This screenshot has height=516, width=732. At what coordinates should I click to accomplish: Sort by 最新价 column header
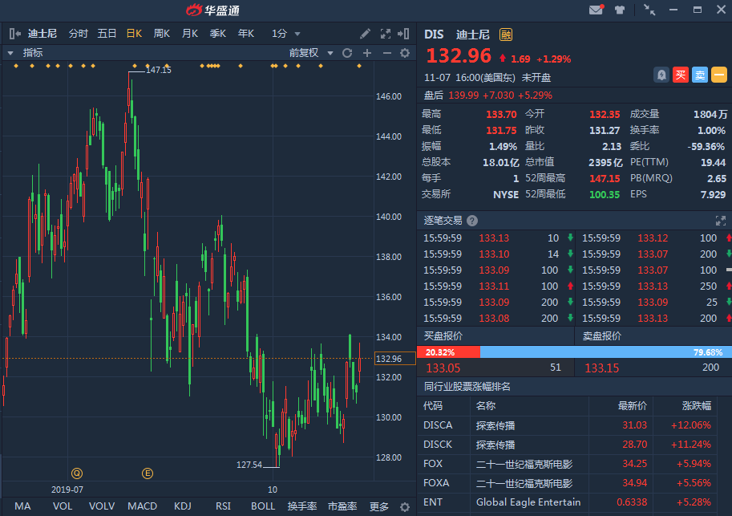click(x=632, y=406)
